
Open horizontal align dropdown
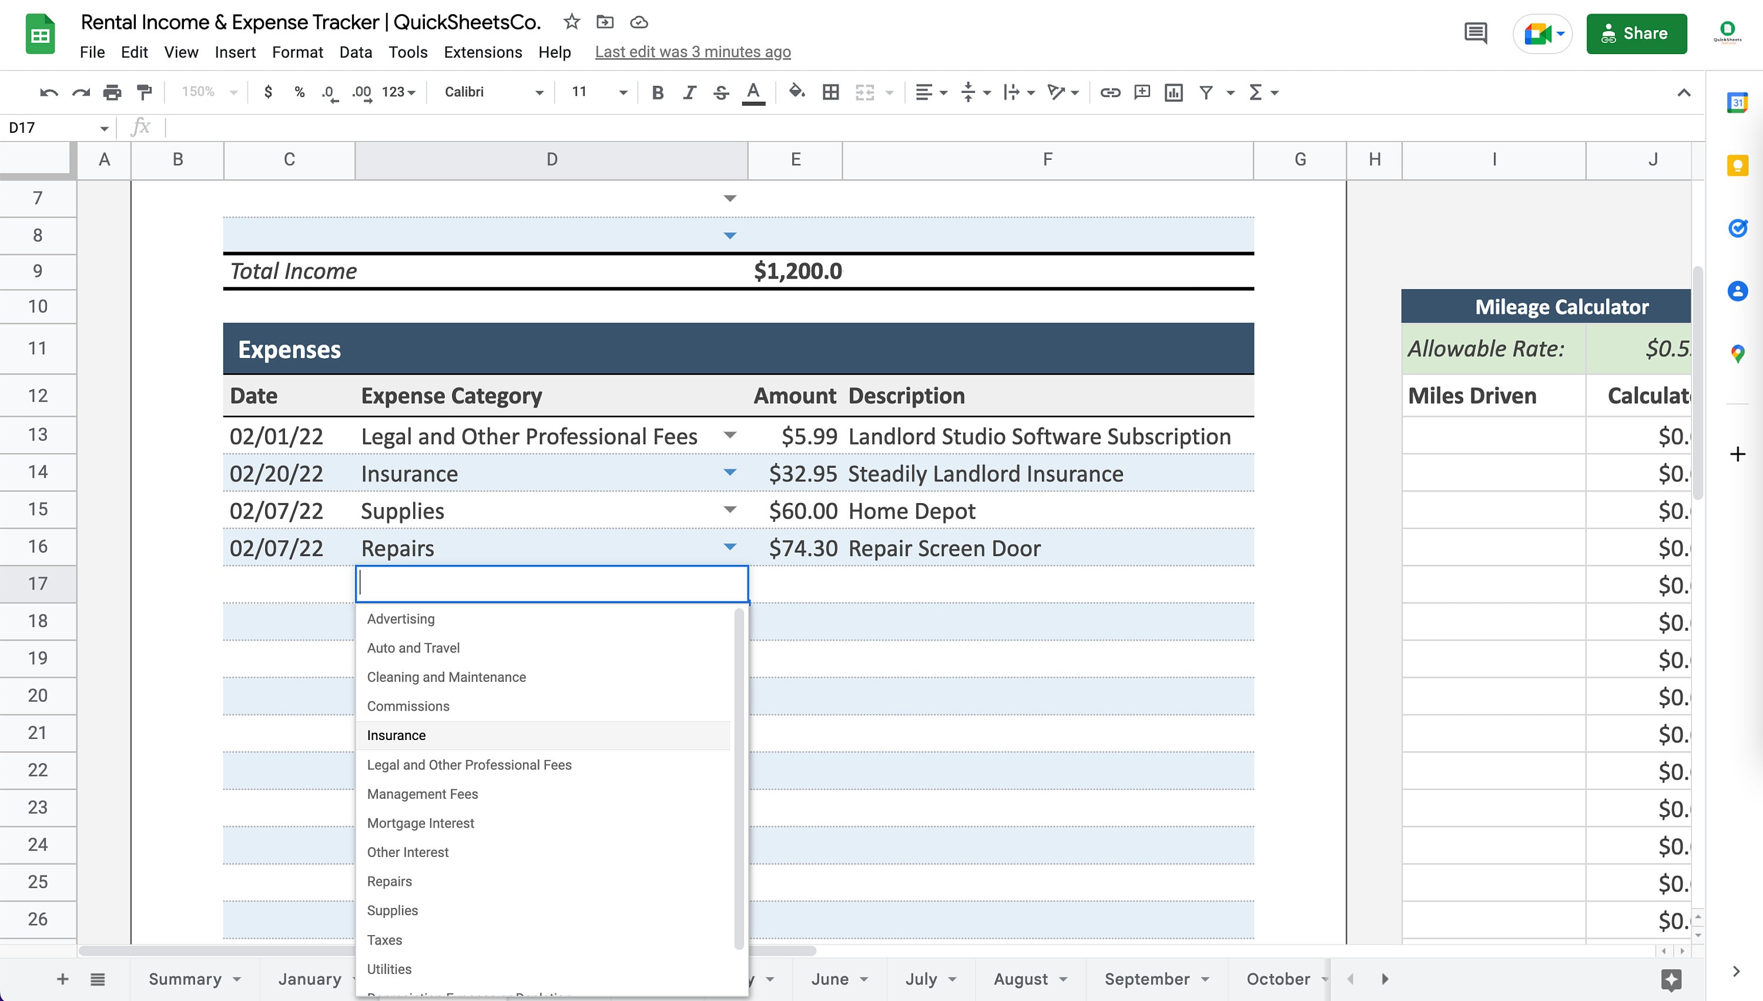click(931, 92)
